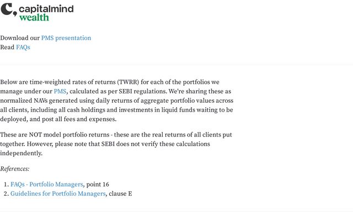Click the "point 16" text in references

[98, 185]
